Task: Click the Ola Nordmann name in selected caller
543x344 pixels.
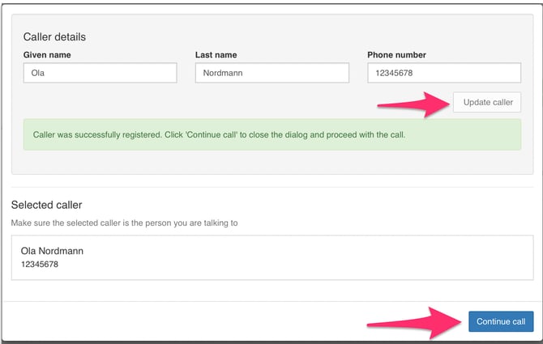Action: [x=52, y=251]
